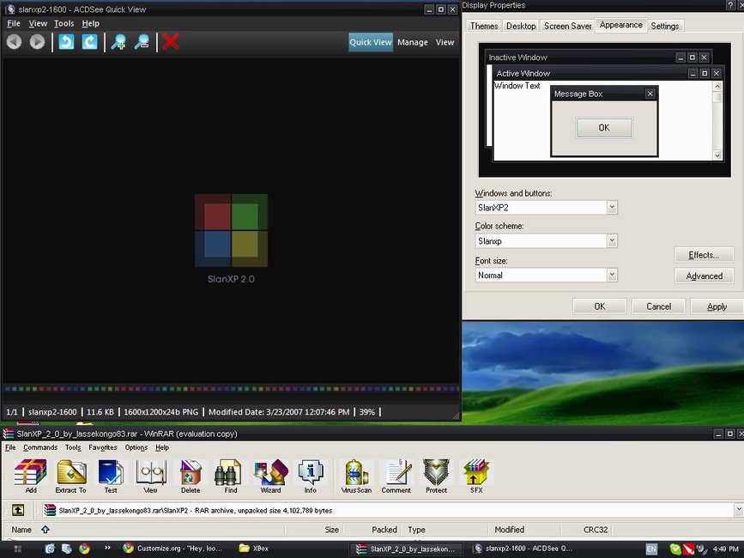Image resolution: width=744 pixels, height=558 pixels.
Task: Click WinRAR Delete icon
Action: pos(191,476)
